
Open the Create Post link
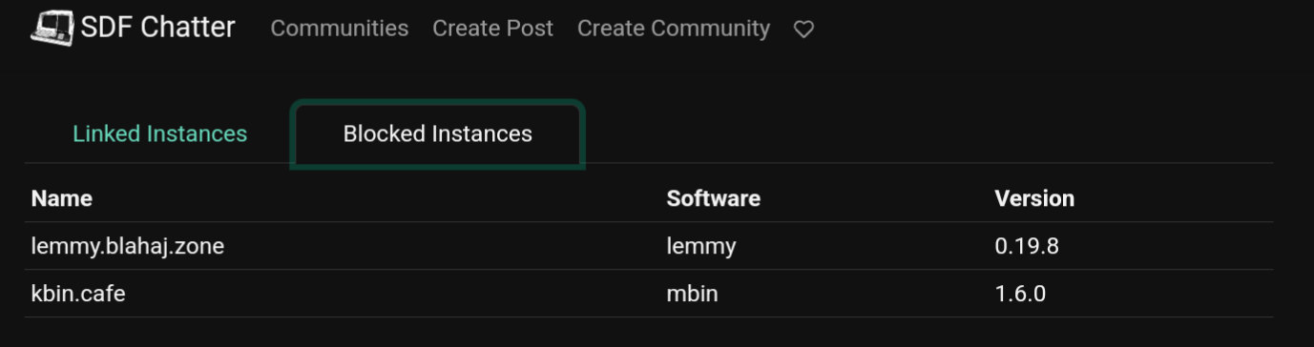pos(492,29)
